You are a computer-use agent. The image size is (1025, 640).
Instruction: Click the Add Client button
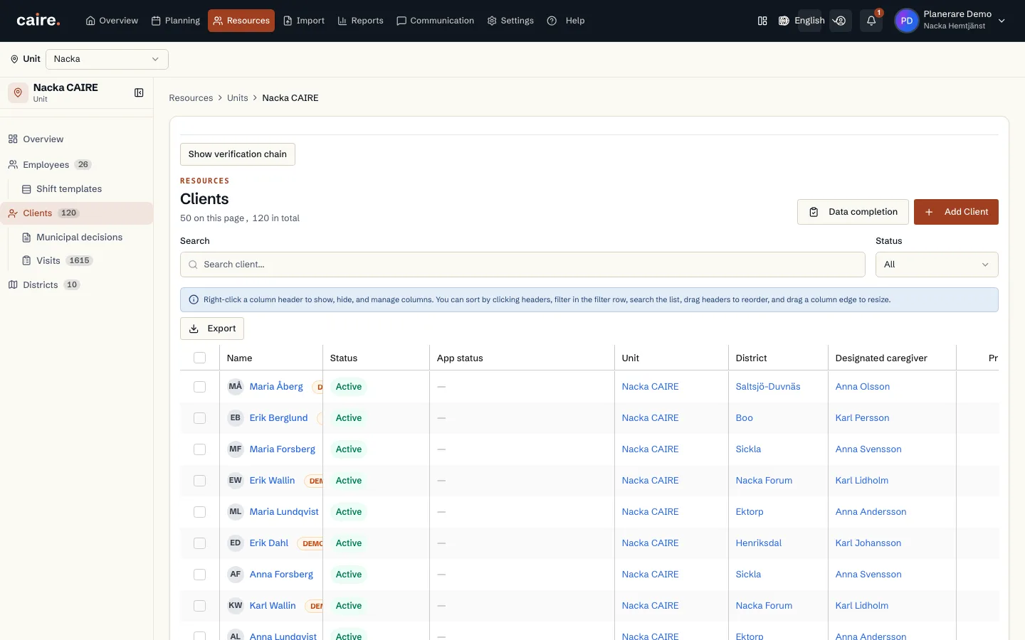(x=956, y=212)
